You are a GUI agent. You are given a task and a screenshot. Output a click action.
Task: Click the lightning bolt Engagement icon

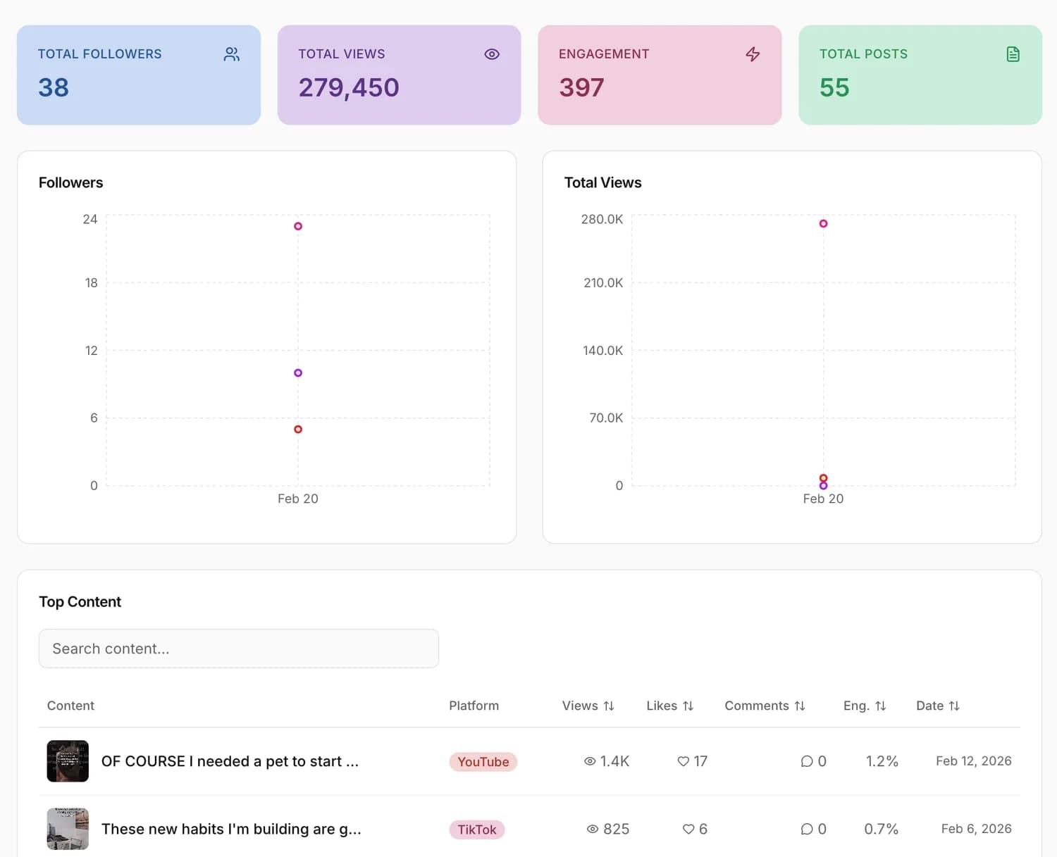(x=753, y=54)
